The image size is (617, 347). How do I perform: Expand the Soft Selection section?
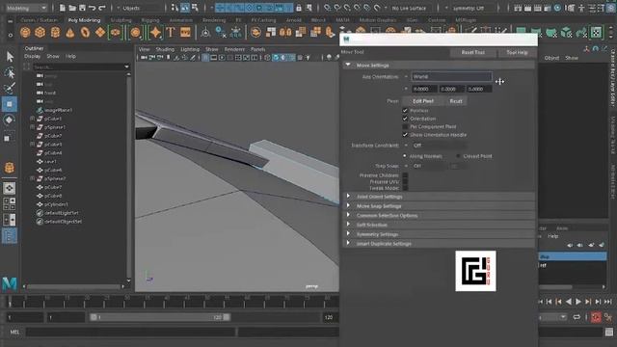[x=439, y=225]
